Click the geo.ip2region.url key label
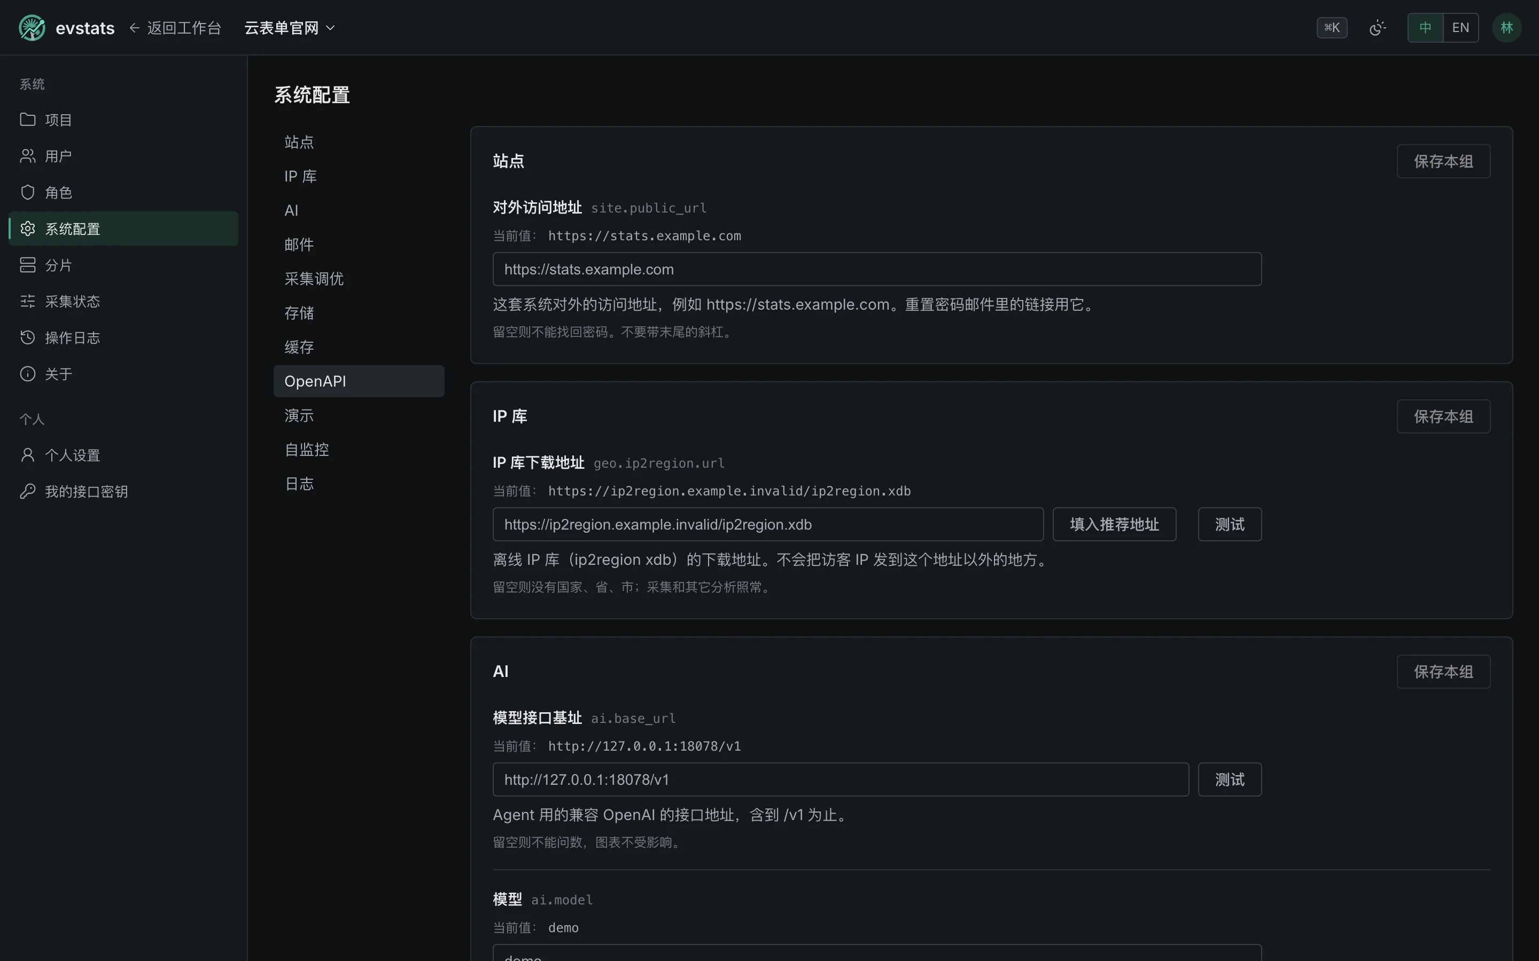Screen dimensions: 1539x961 [659, 463]
